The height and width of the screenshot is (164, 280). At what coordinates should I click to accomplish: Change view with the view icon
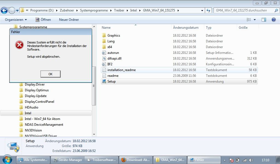(x=249, y=20)
